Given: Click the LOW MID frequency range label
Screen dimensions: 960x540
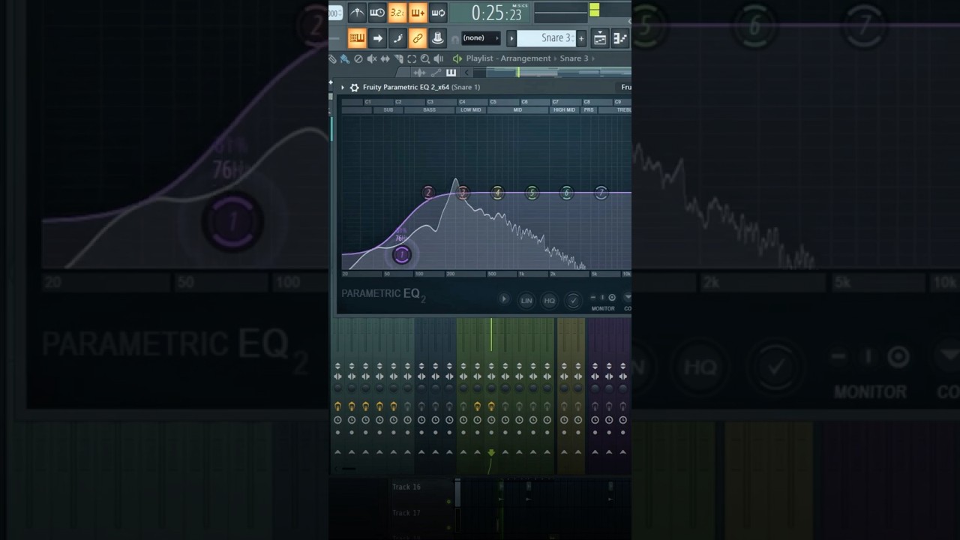Looking at the screenshot, I should [471, 110].
